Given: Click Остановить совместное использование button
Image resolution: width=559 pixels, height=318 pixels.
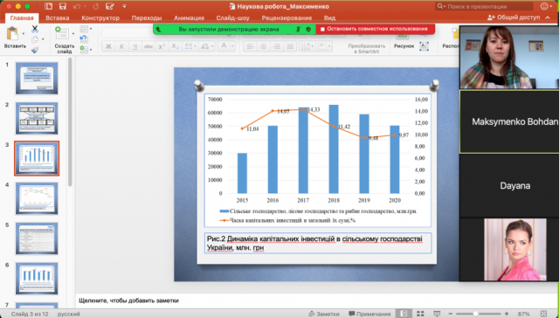Looking at the screenshot, I should pyautogui.click(x=375, y=29).
